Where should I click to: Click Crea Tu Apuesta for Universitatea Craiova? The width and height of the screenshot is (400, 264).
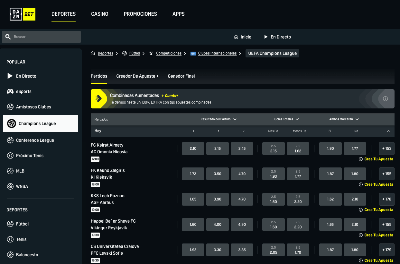[379, 260]
